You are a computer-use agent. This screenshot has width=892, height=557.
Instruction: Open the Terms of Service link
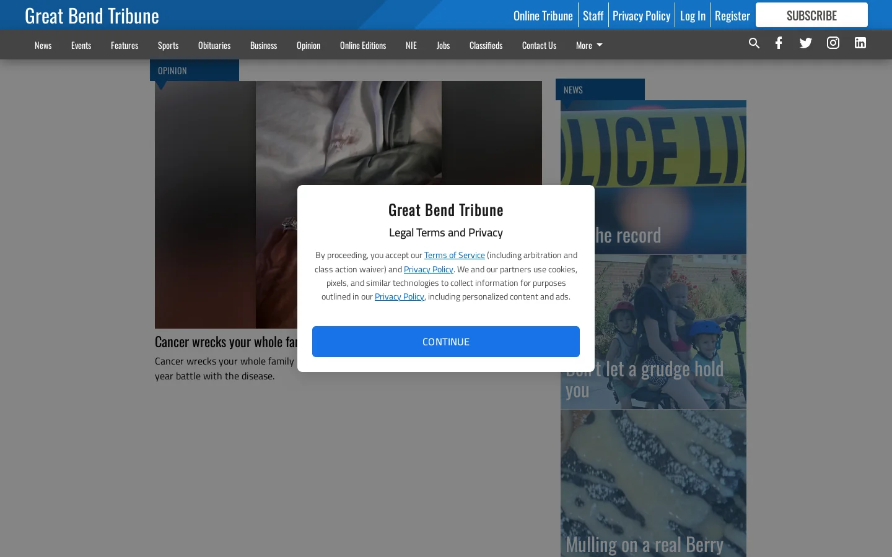pyautogui.click(x=455, y=255)
